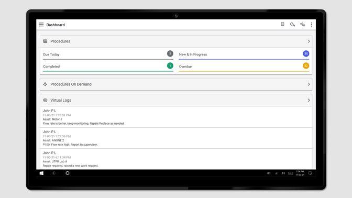Expand Procedures On Demand chevron

[309, 84]
